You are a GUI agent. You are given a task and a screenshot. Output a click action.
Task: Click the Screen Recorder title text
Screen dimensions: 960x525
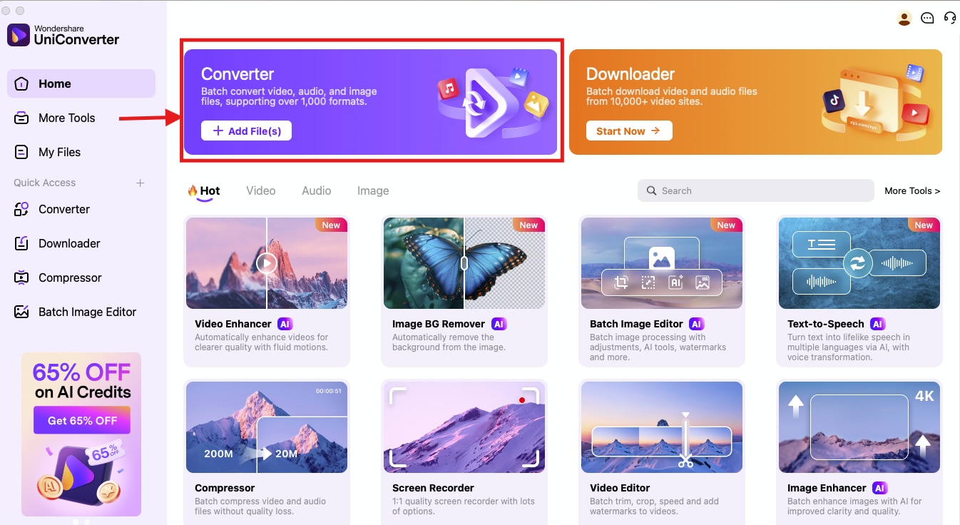[433, 488]
